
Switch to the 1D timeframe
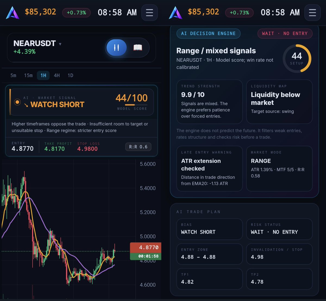[x=70, y=75]
